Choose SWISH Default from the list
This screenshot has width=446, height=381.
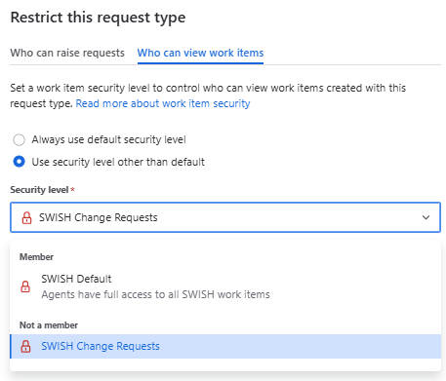point(225,286)
